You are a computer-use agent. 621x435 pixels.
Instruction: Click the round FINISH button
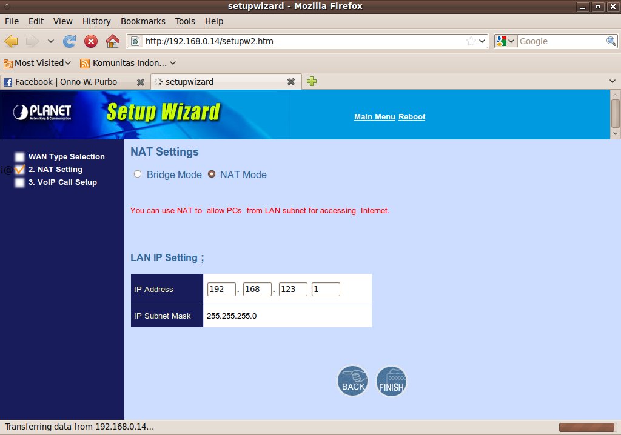pos(391,381)
